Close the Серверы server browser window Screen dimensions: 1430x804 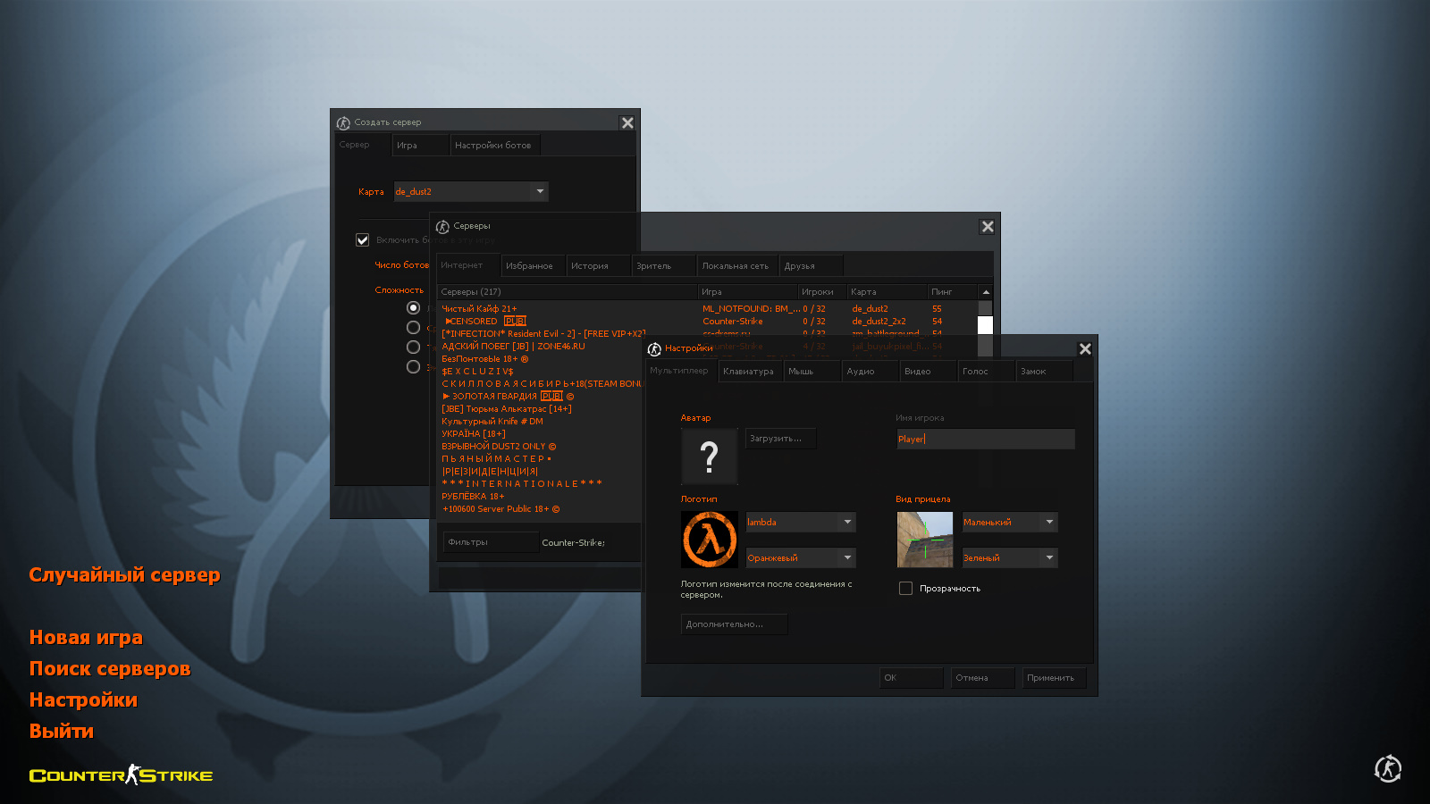click(988, 227)
